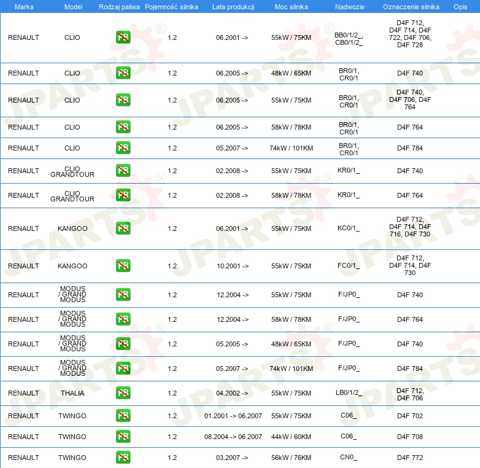Click petrol icon in Modus 05.2005 48kW row
The height and width of the screenshot is (468, 480).
[123, 343]
